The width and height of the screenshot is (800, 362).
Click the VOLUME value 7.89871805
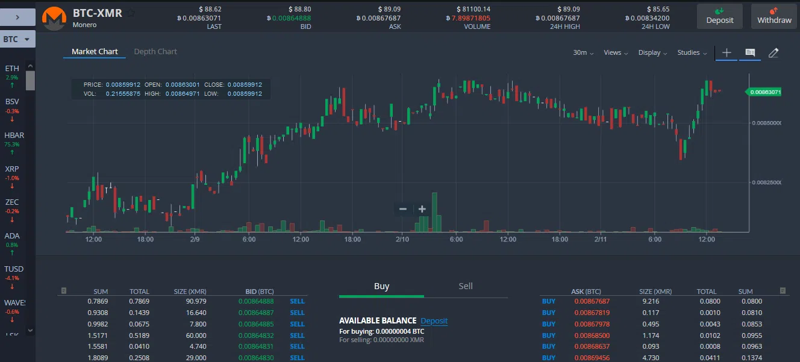coord(467,18)
